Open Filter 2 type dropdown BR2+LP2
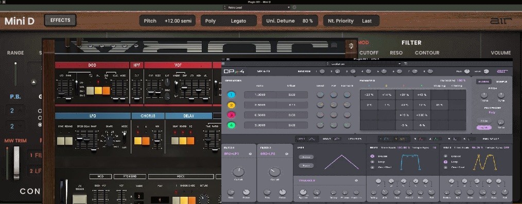The height and width of the screenshot is (204, 522). [x=275, y=154]
